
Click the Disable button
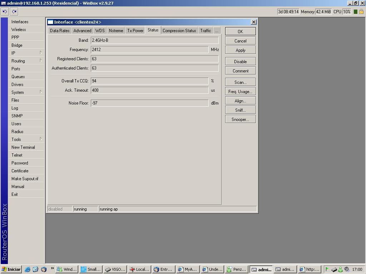pos(241,61)
